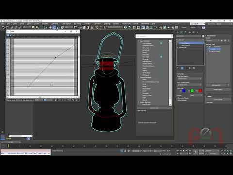Pick the green color swatch
Viewport: 233px width, 175px height.
point(192,91)
